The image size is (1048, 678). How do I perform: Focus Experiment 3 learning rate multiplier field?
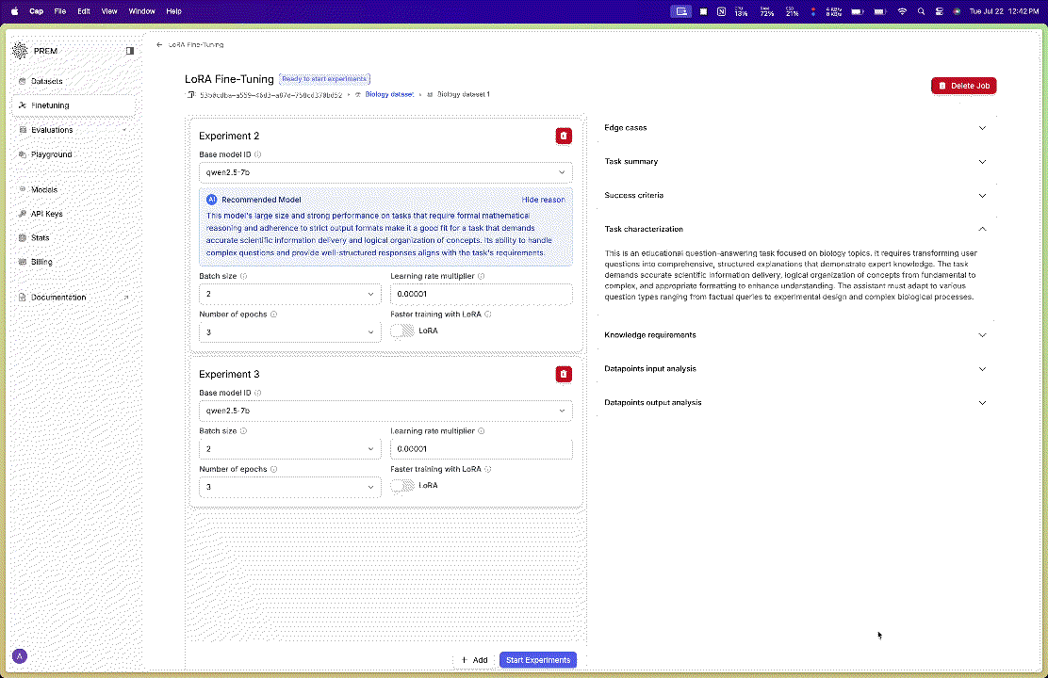[x=482, y=449]
